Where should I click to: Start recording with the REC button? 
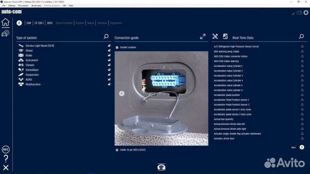(x=6, y=149)
